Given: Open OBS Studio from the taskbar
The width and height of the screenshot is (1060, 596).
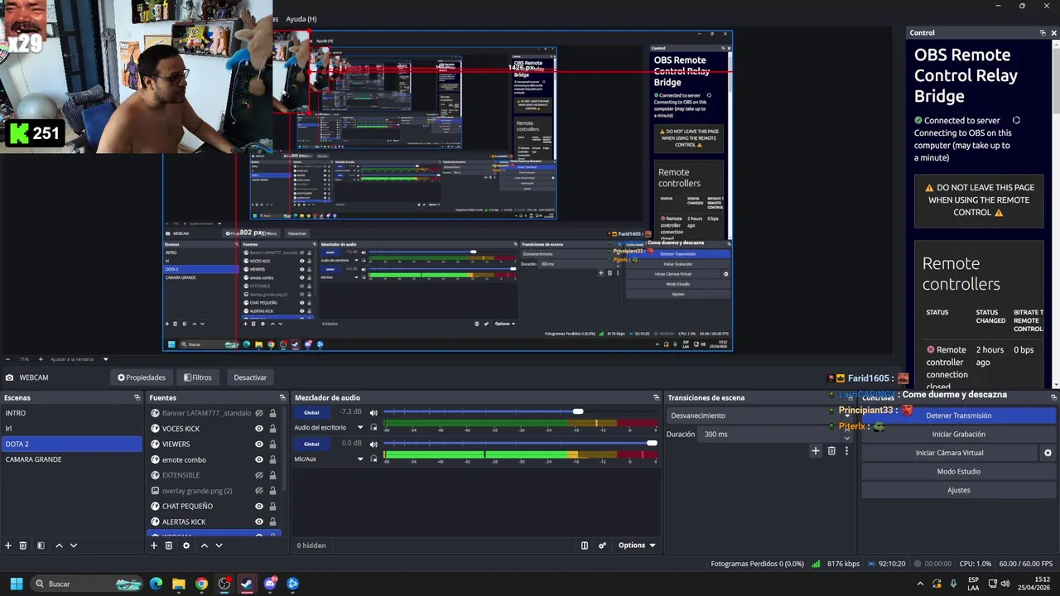Looking at the screenshot, I should [224, 584].
